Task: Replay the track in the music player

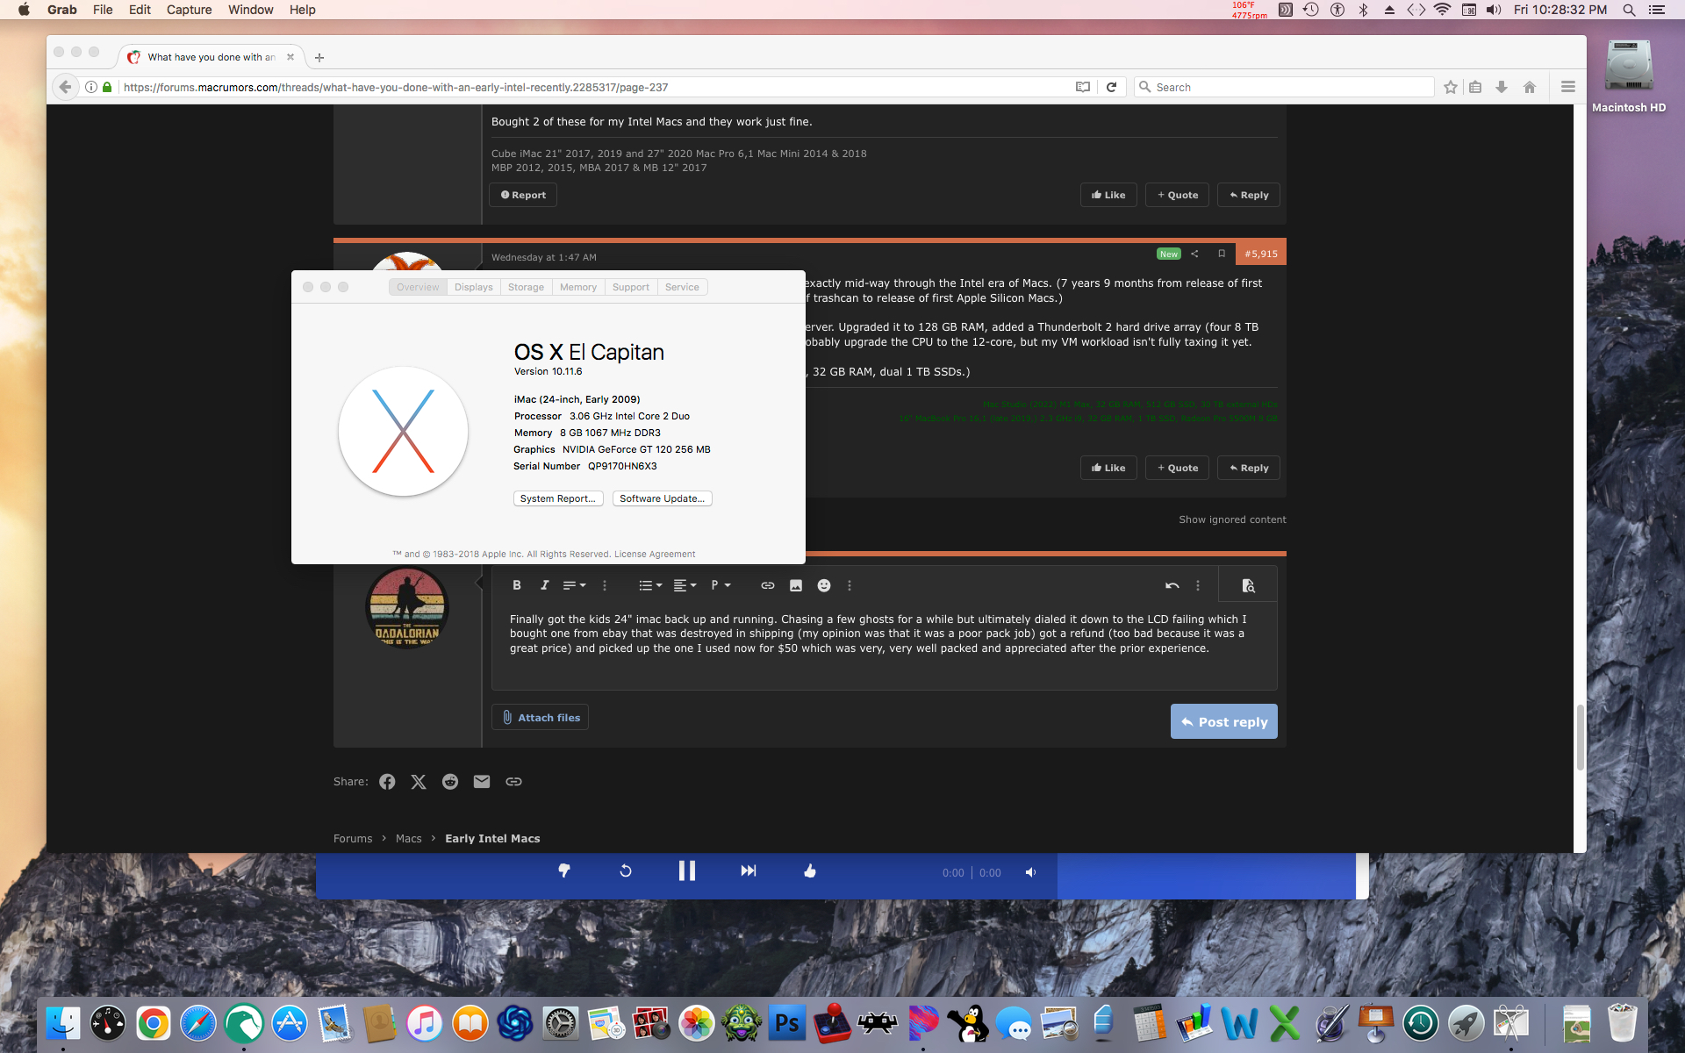Action: click(x=626, y=870)
